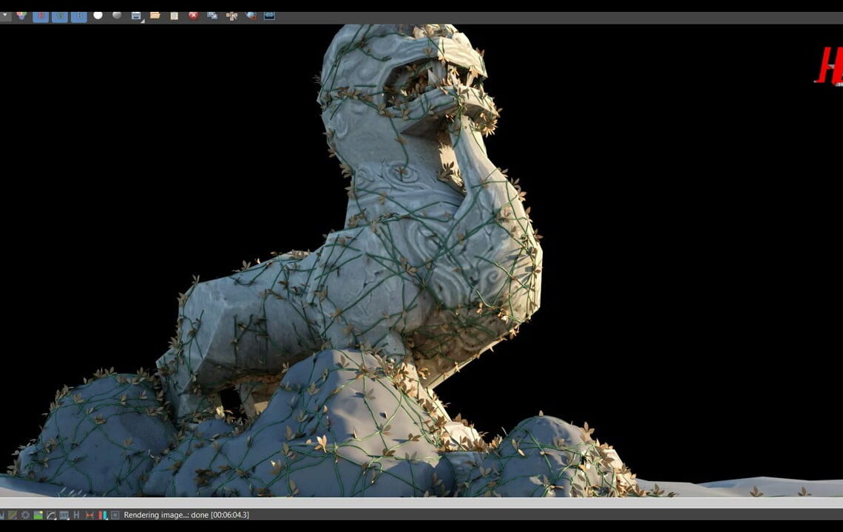Click the force color clamping gear icon
843x532 pixels.
point(25,515)
